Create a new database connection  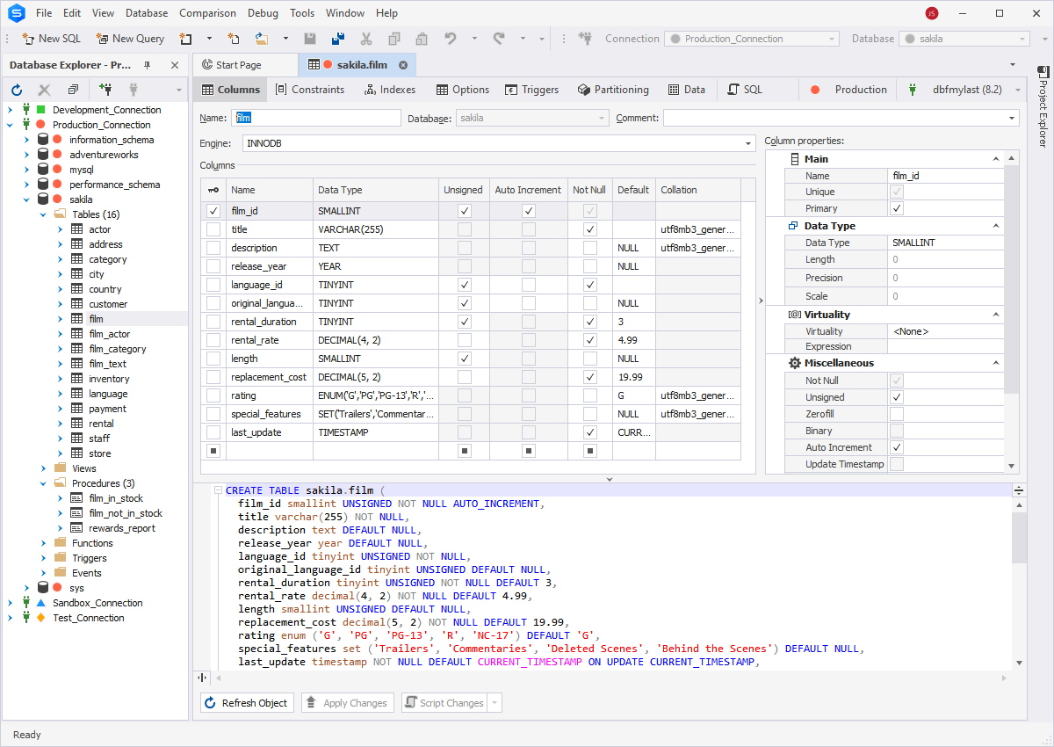pos(105,89)
